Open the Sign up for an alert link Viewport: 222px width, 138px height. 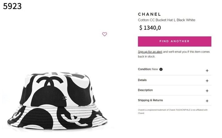click(150, 52)
